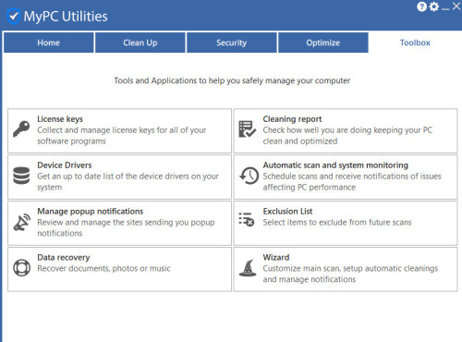Screen dimensions: 462x342
Task: Close the MyPC Utilities window
Action: (456, 6)
